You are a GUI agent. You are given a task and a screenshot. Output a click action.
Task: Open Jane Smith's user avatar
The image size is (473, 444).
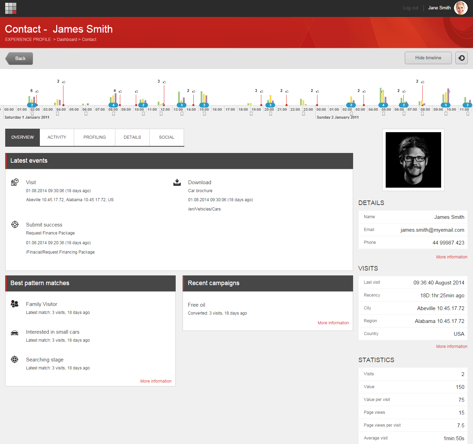pyautogui.click(x=461, y=8)
